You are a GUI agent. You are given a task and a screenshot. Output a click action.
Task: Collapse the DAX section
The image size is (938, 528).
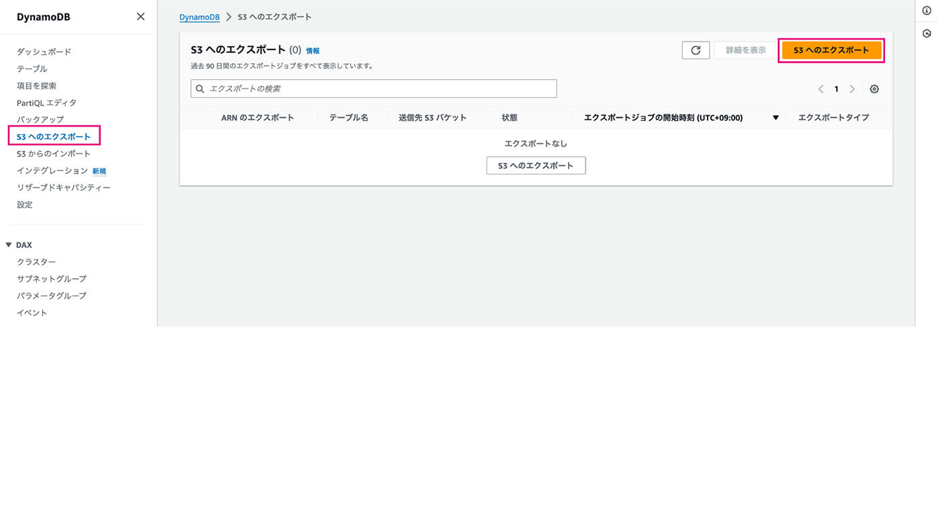9,245
